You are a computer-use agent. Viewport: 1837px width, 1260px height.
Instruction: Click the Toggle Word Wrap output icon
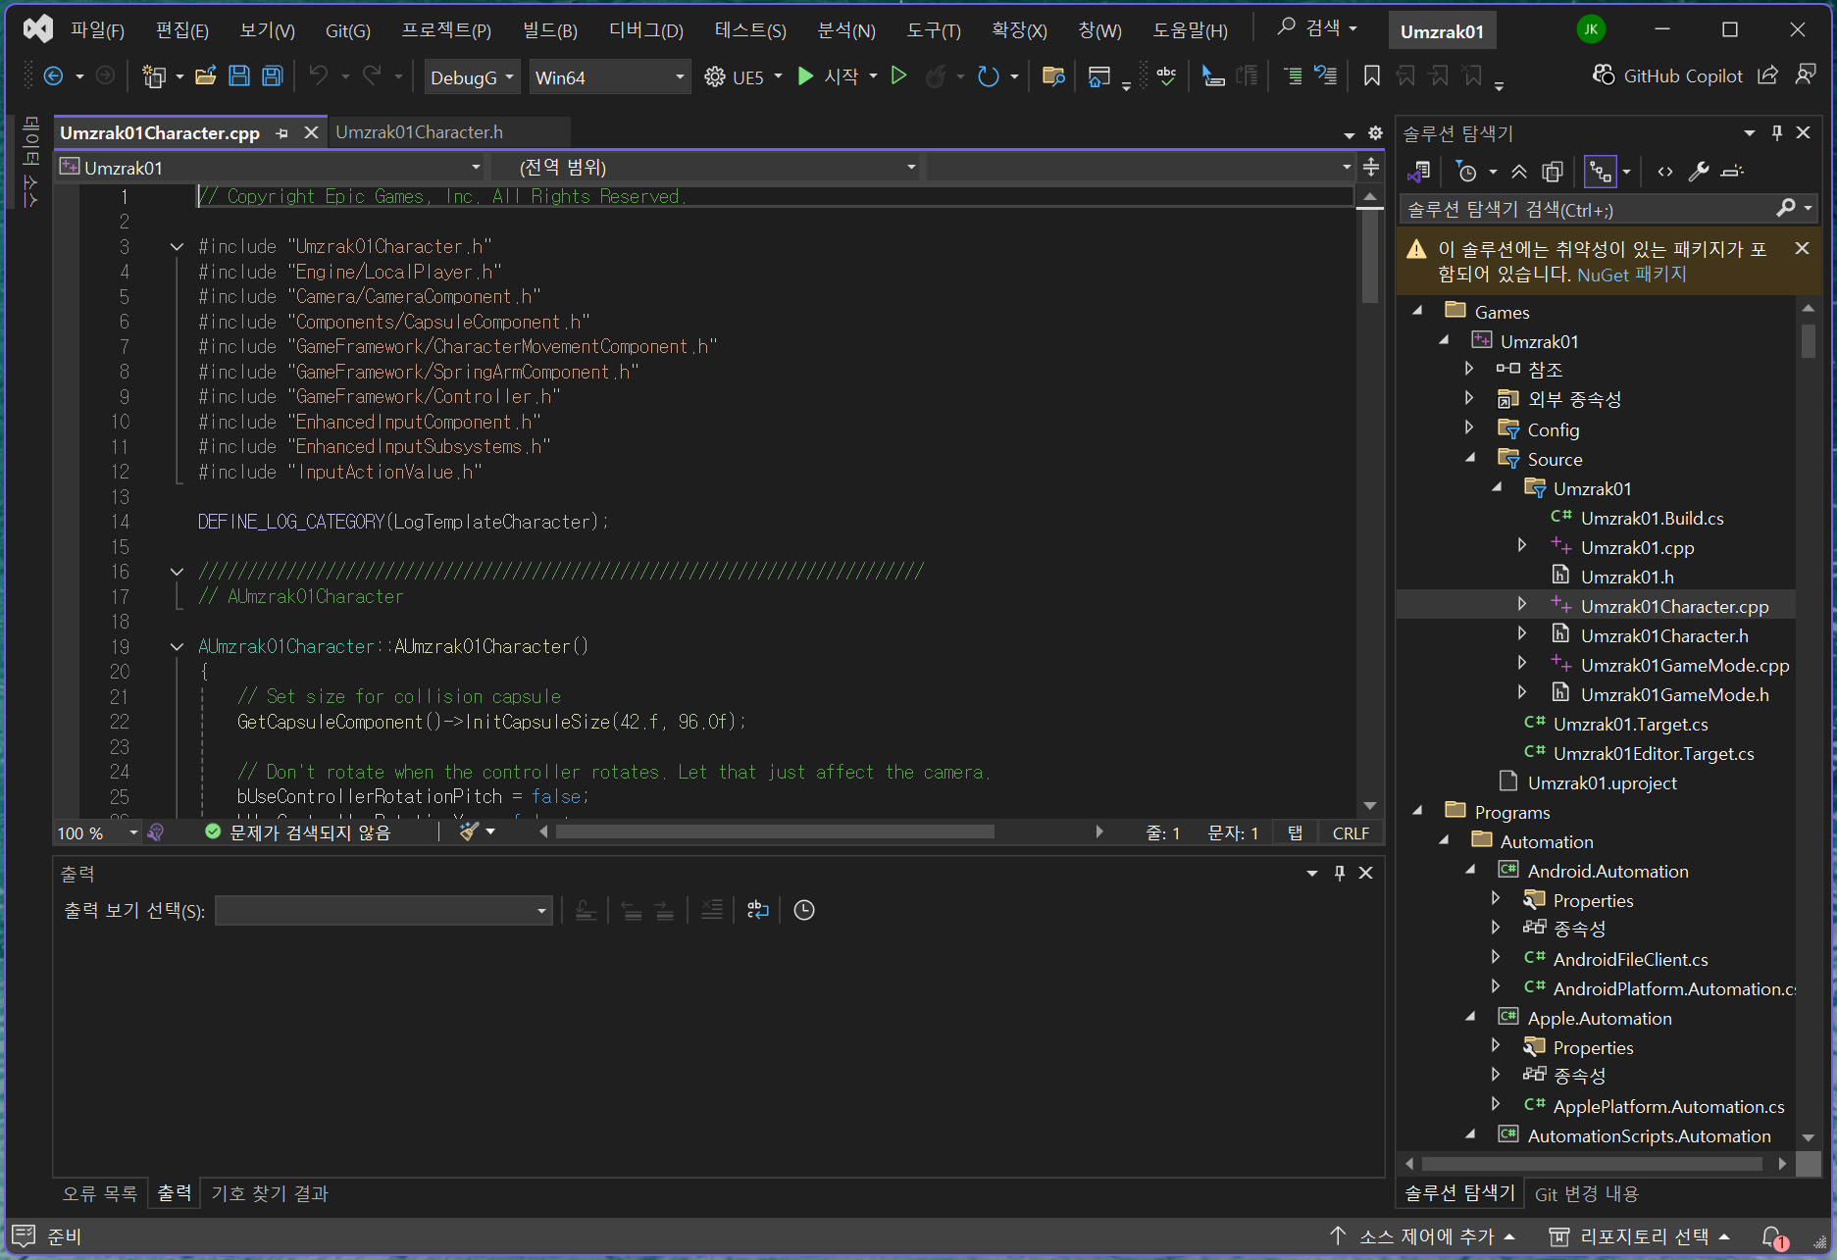(x=757, y=910)
